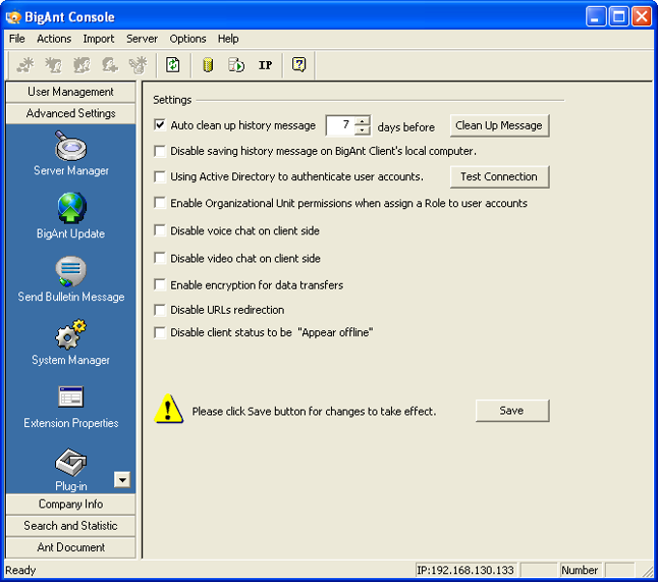Viewport: 658px width, 582px height.
Task: Increase days value with spinner up arrow
Action: pos(362,121)
